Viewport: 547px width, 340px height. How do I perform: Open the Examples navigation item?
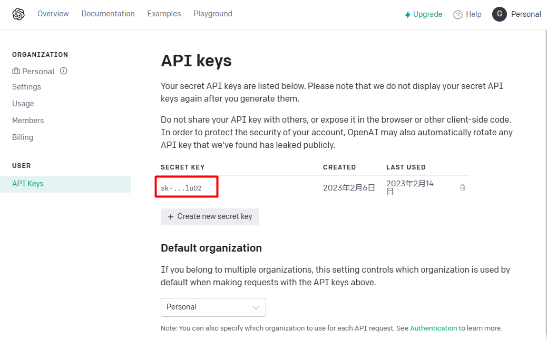[x=164, y=14]
